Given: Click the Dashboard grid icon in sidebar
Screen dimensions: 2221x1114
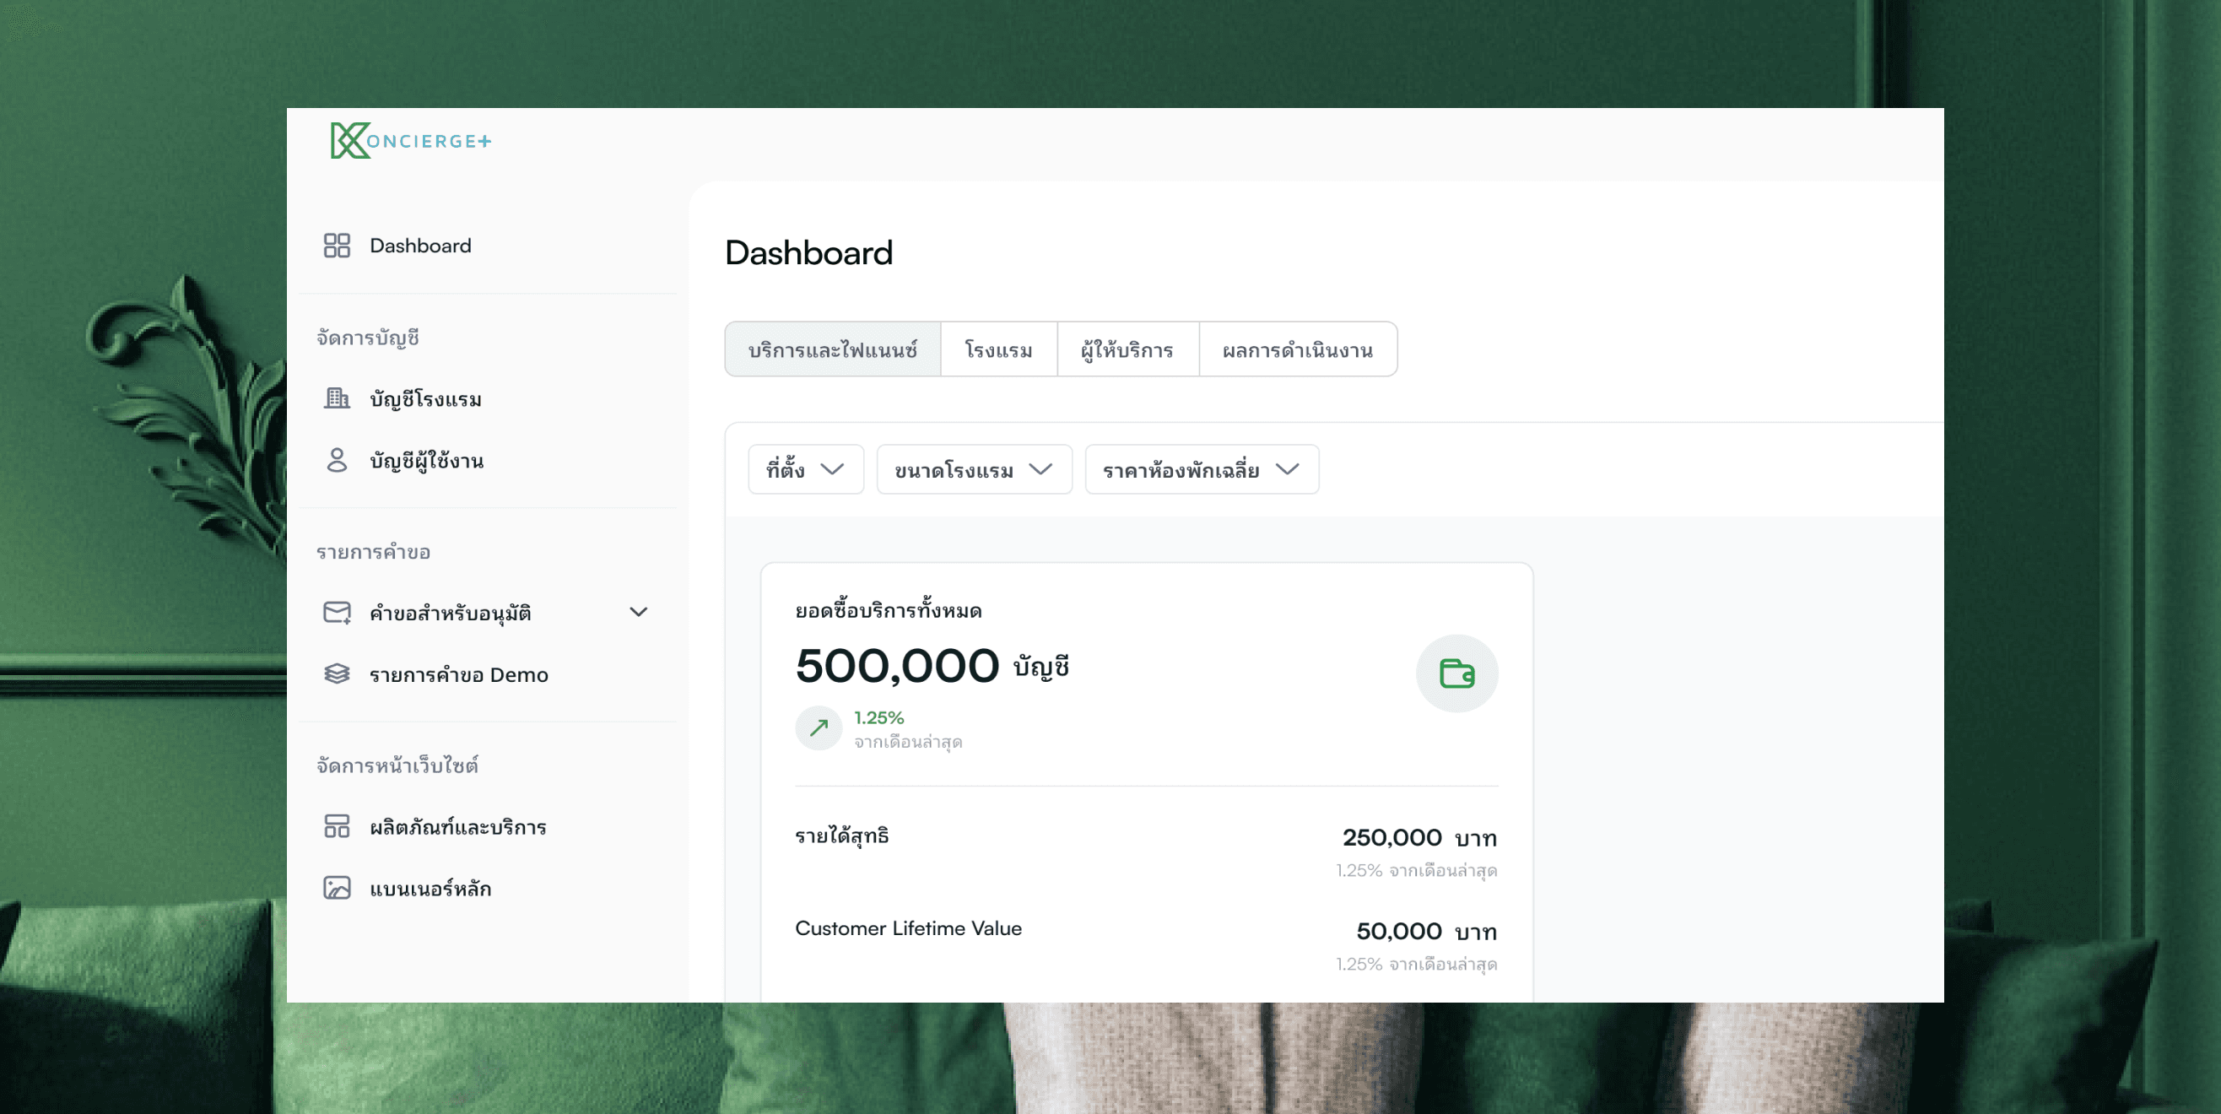Looking at the screenshot, I should [x=336, y=246].
